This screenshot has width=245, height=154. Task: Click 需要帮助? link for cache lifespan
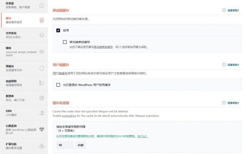coord(233,103)
